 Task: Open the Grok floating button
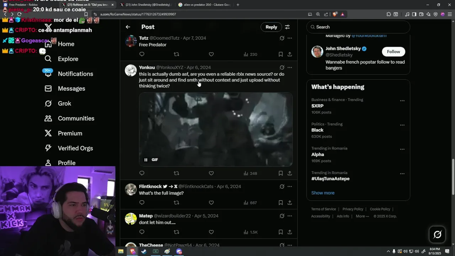tap(438, 234)
